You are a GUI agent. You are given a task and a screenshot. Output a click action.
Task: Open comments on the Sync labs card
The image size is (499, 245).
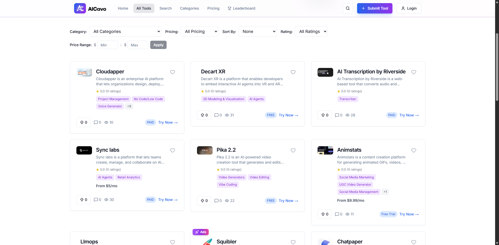(x=97, y=200)
